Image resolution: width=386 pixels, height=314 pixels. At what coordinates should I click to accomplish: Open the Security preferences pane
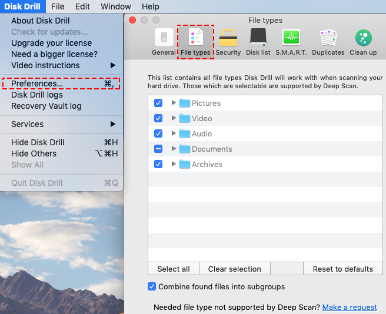point(228,42)
